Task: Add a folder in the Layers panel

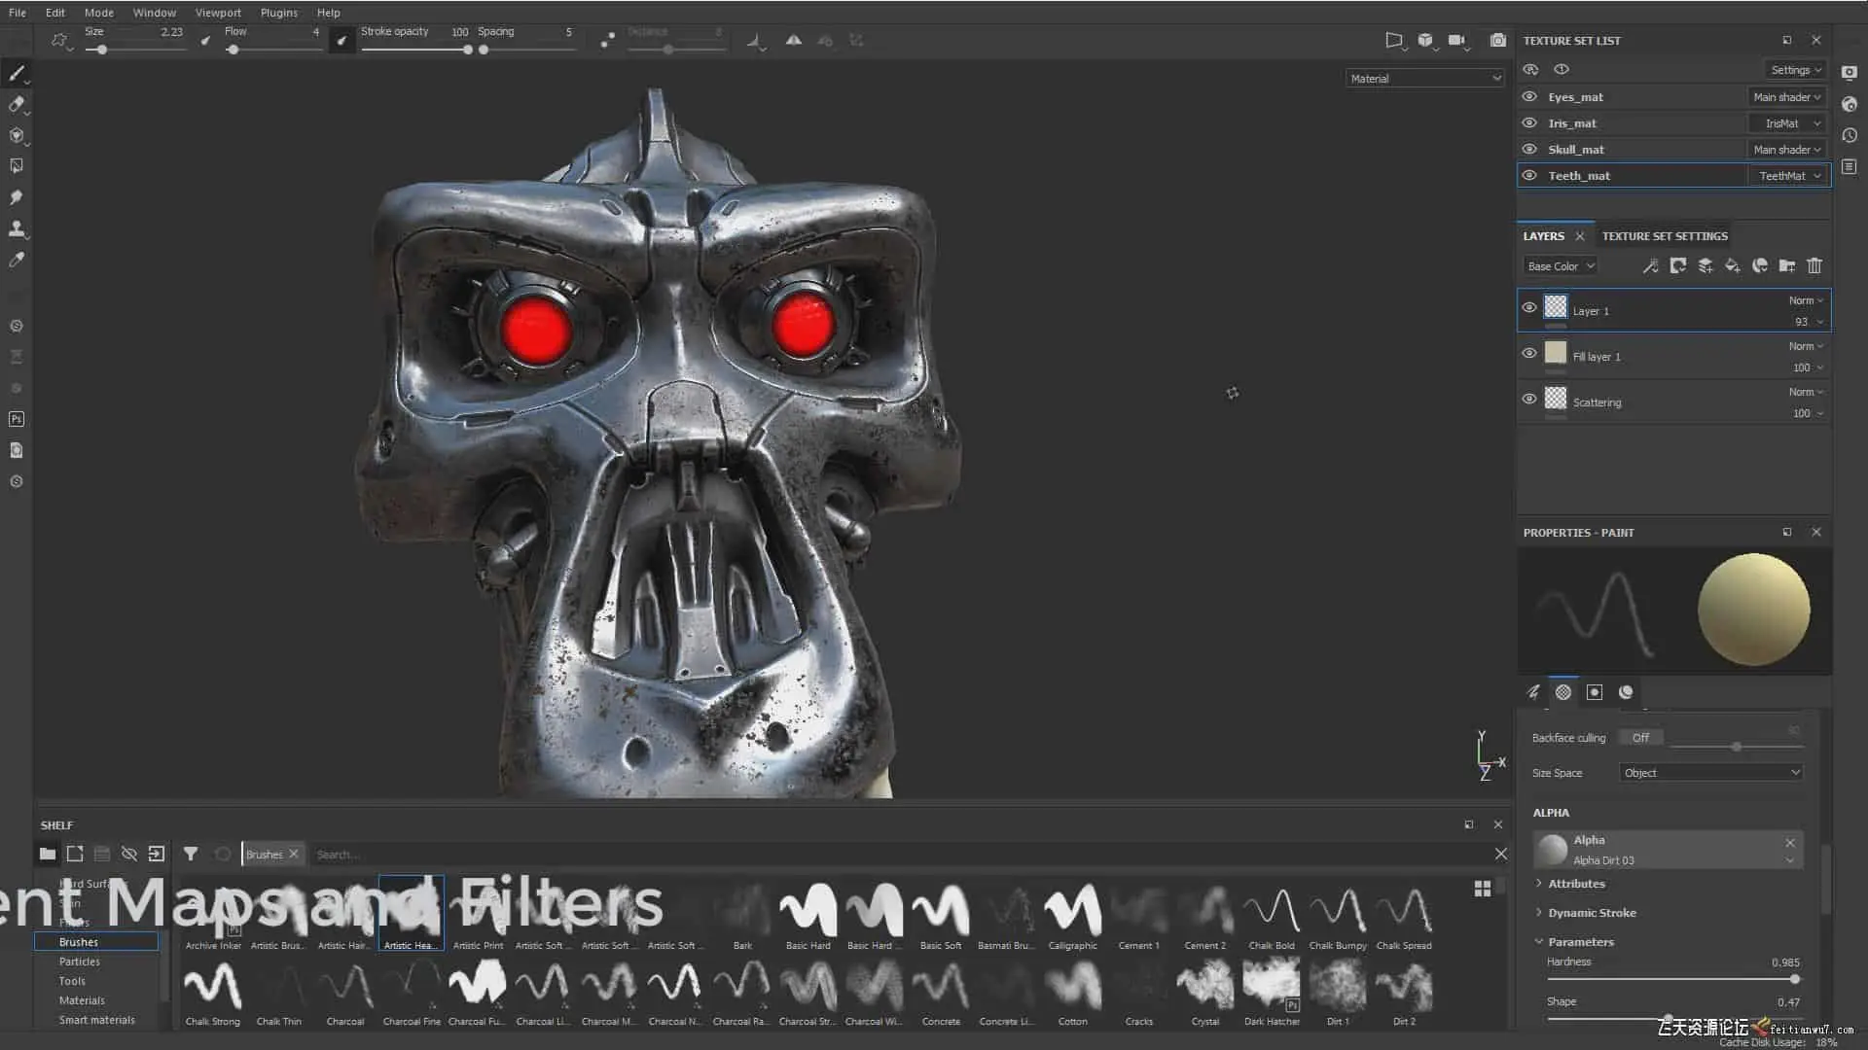Action: pyautogui.click(x=1786, y=265)
